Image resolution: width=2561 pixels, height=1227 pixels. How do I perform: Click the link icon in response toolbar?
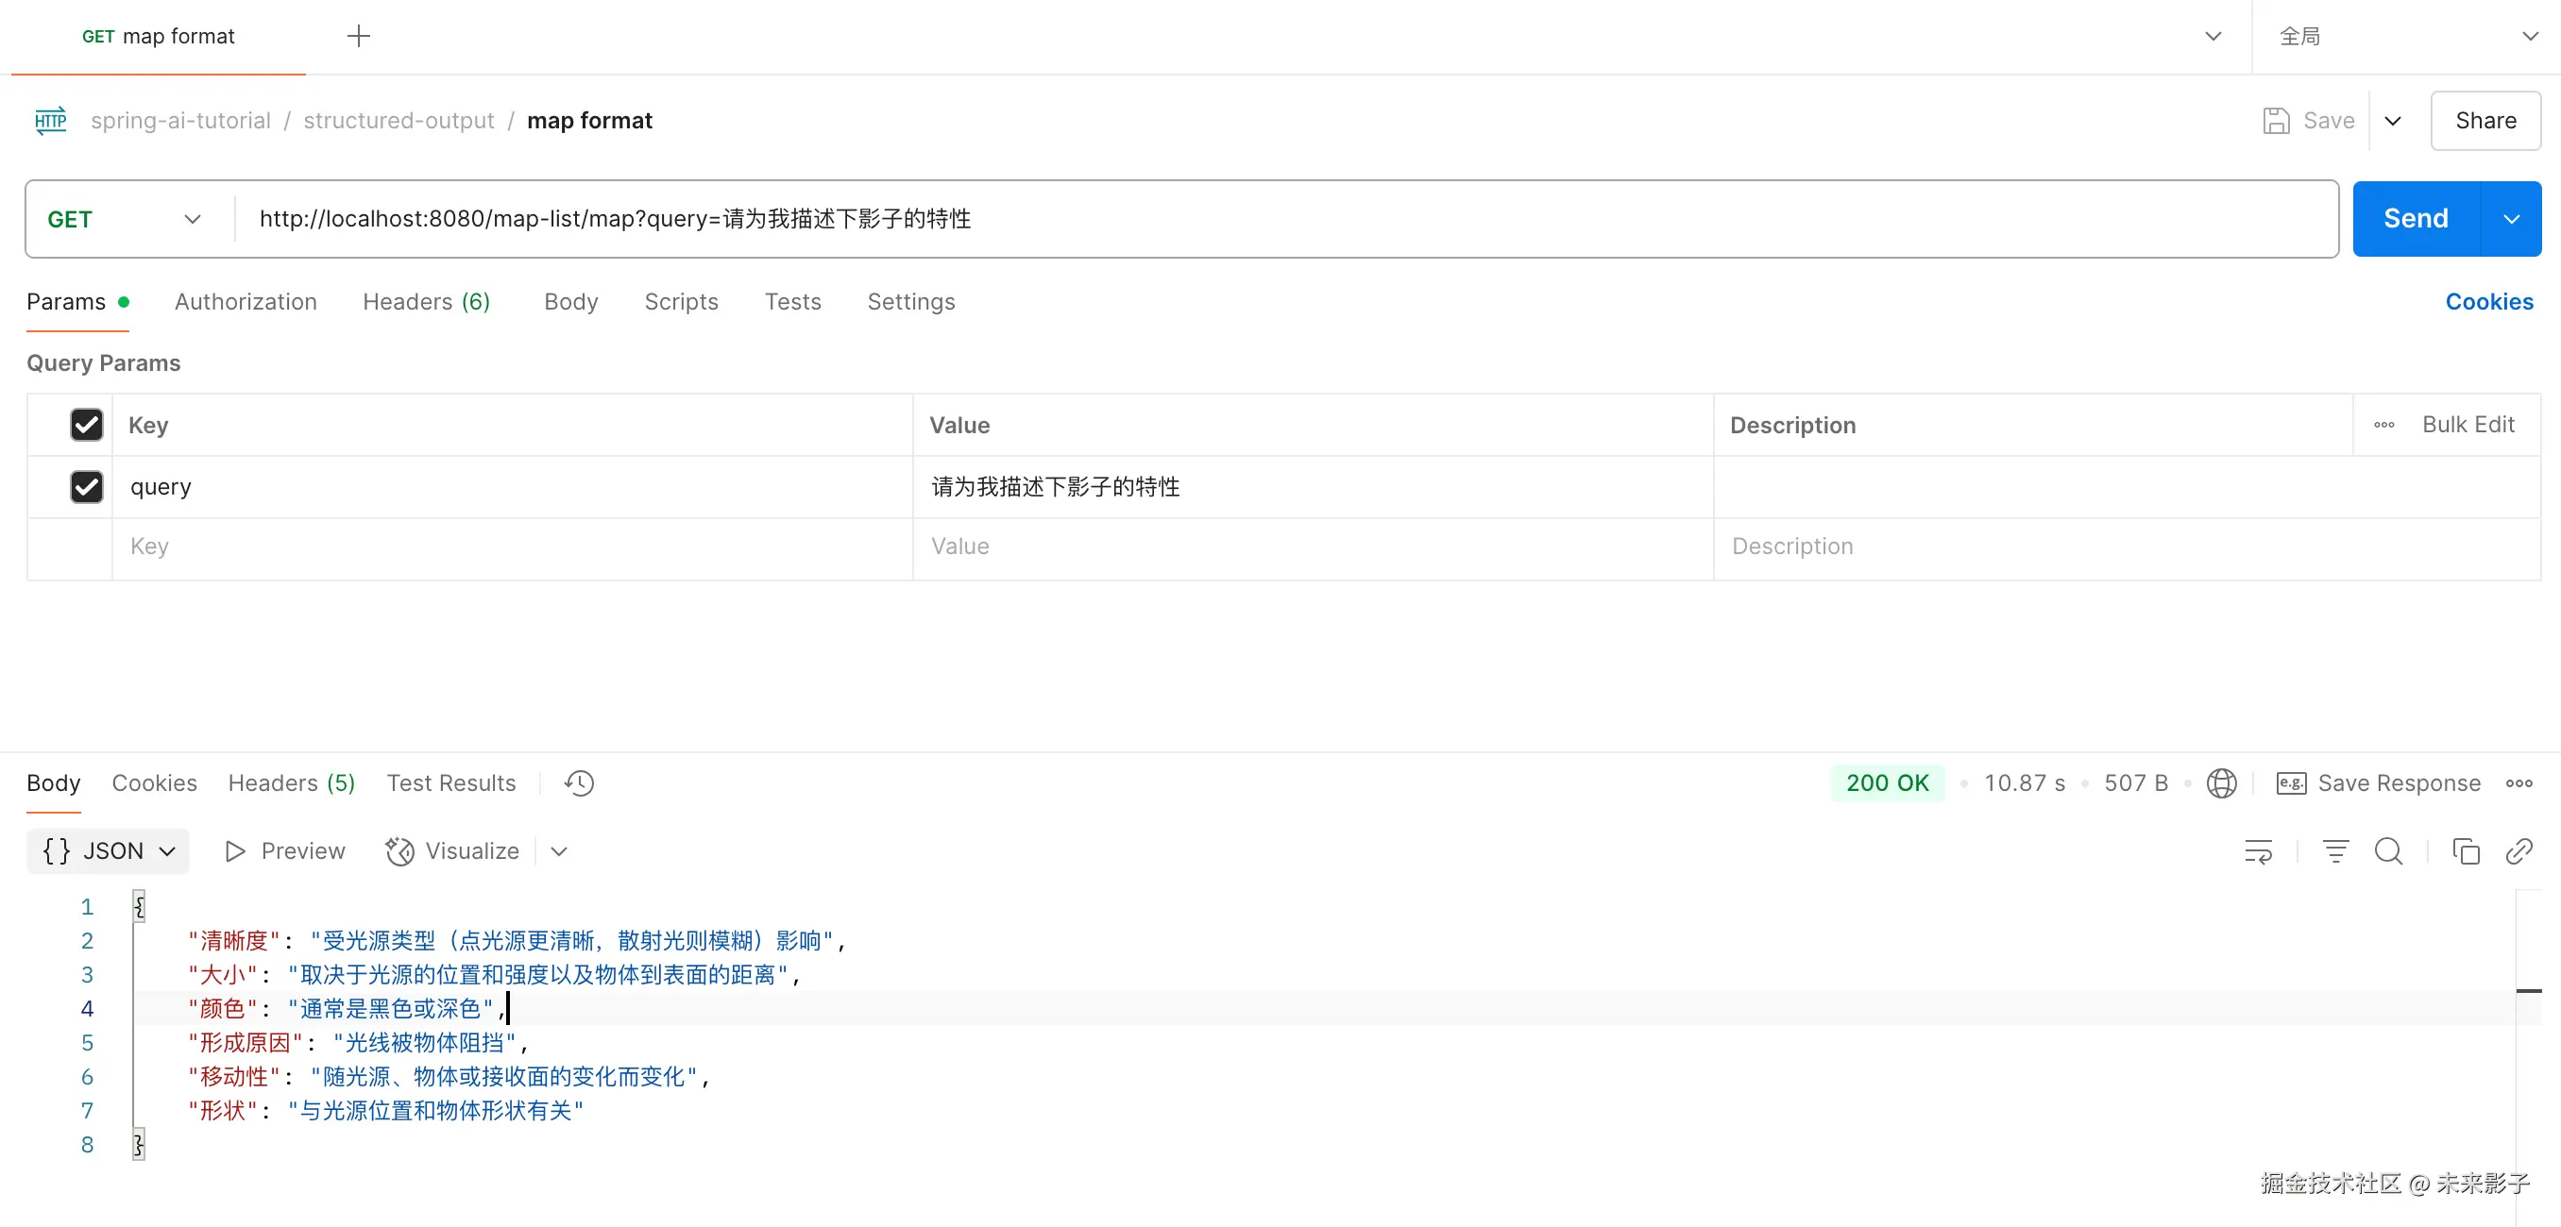tap(2519, 851)
